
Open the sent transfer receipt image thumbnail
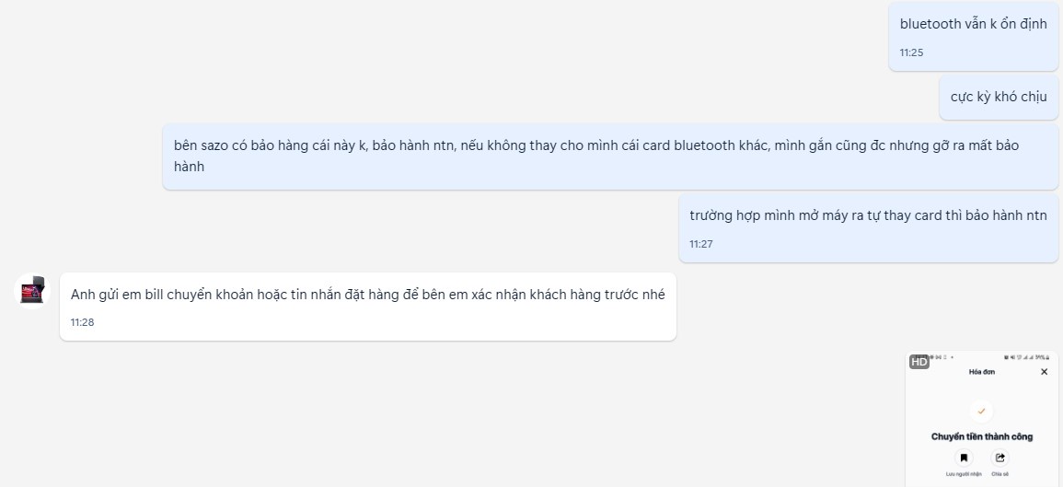pyautogui.click(x=982, y=419)
